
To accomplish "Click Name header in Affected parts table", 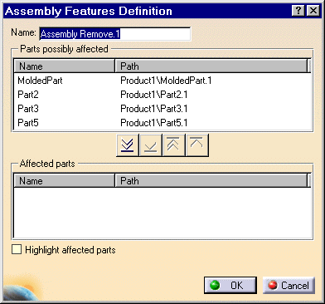I will click(x=64, y=181).
